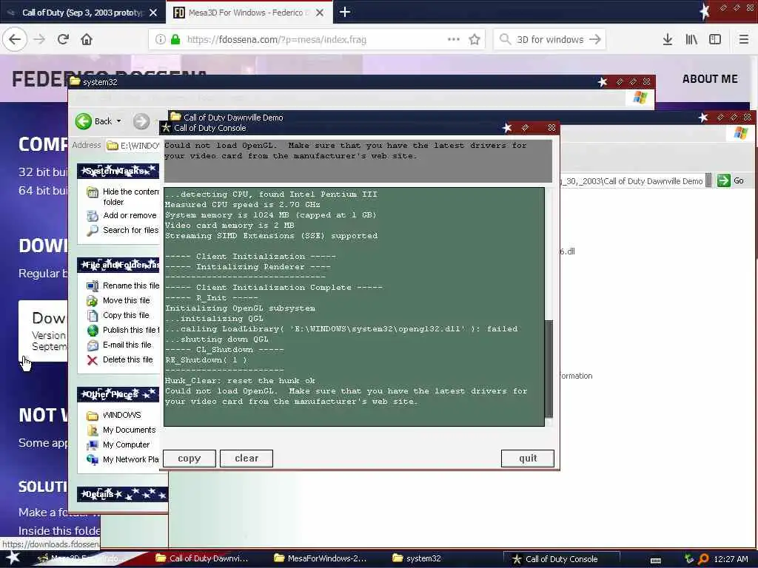The image size is (758, 568).
Task: Select the Mesa3D For Windows tab
Action: 249,13
